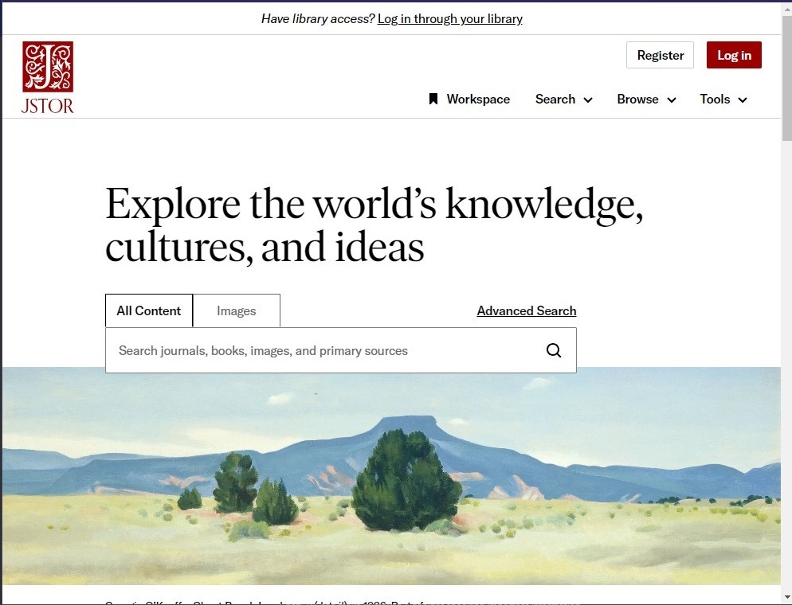Click the vertical scrollbar thumb
The width and height of the screenshot is (792, 605).
(787, 78)
